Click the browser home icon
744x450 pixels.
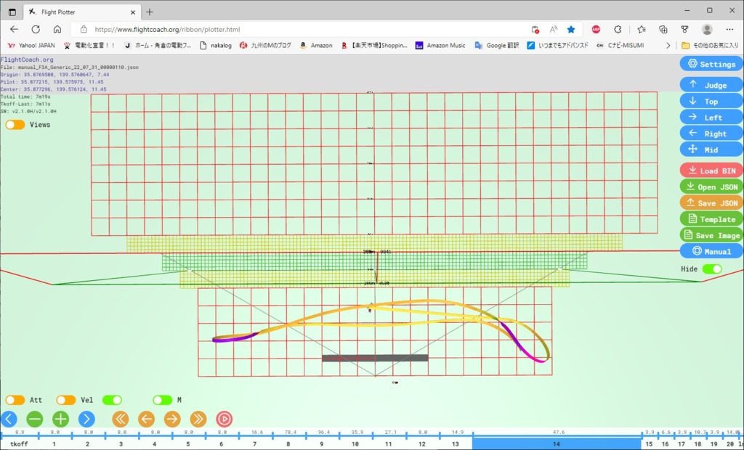coord(57,30)
